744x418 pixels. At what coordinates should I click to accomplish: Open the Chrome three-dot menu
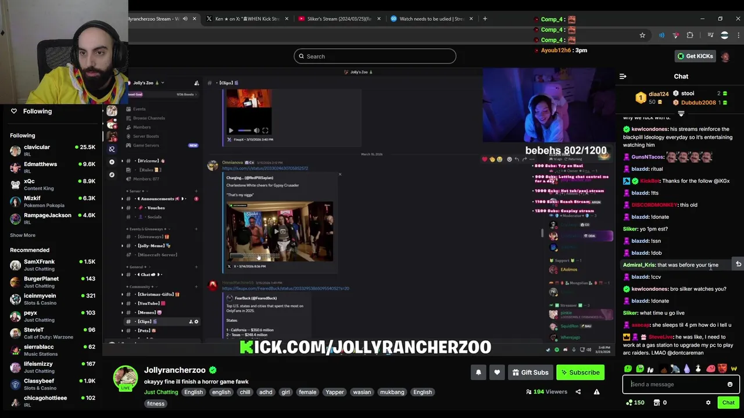739,35
